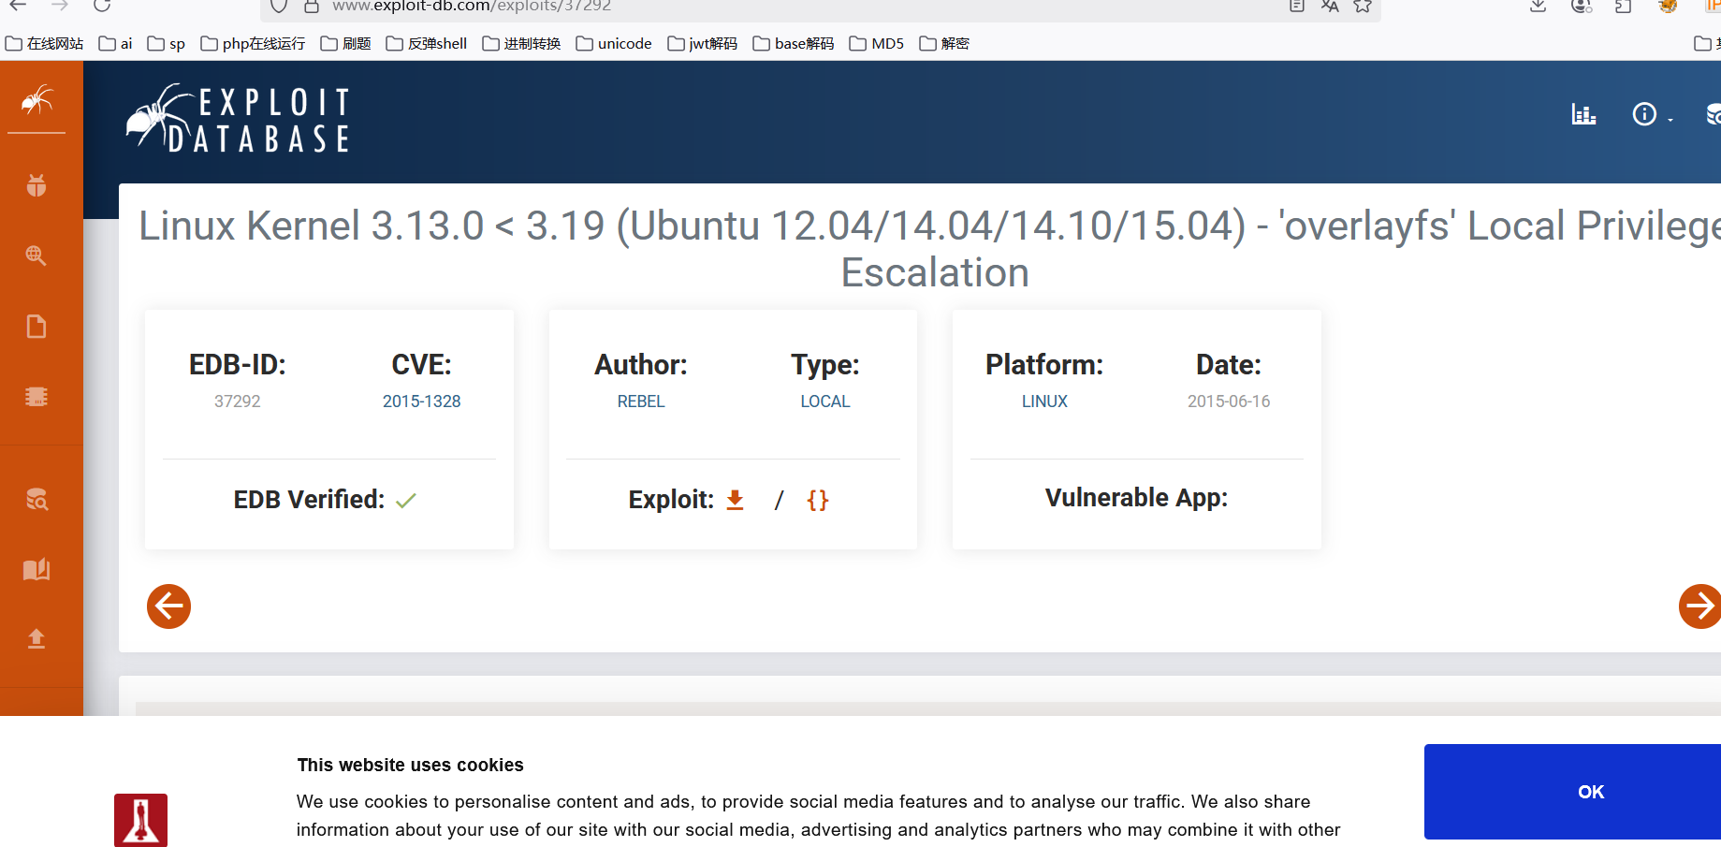Click the fox extension icon in browser toolbar

point(1668,6)
